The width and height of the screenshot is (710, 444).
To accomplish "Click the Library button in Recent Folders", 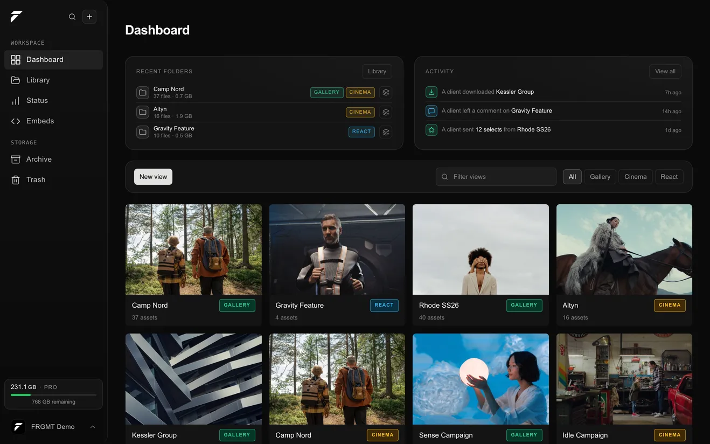I will (x=377, y=71).
